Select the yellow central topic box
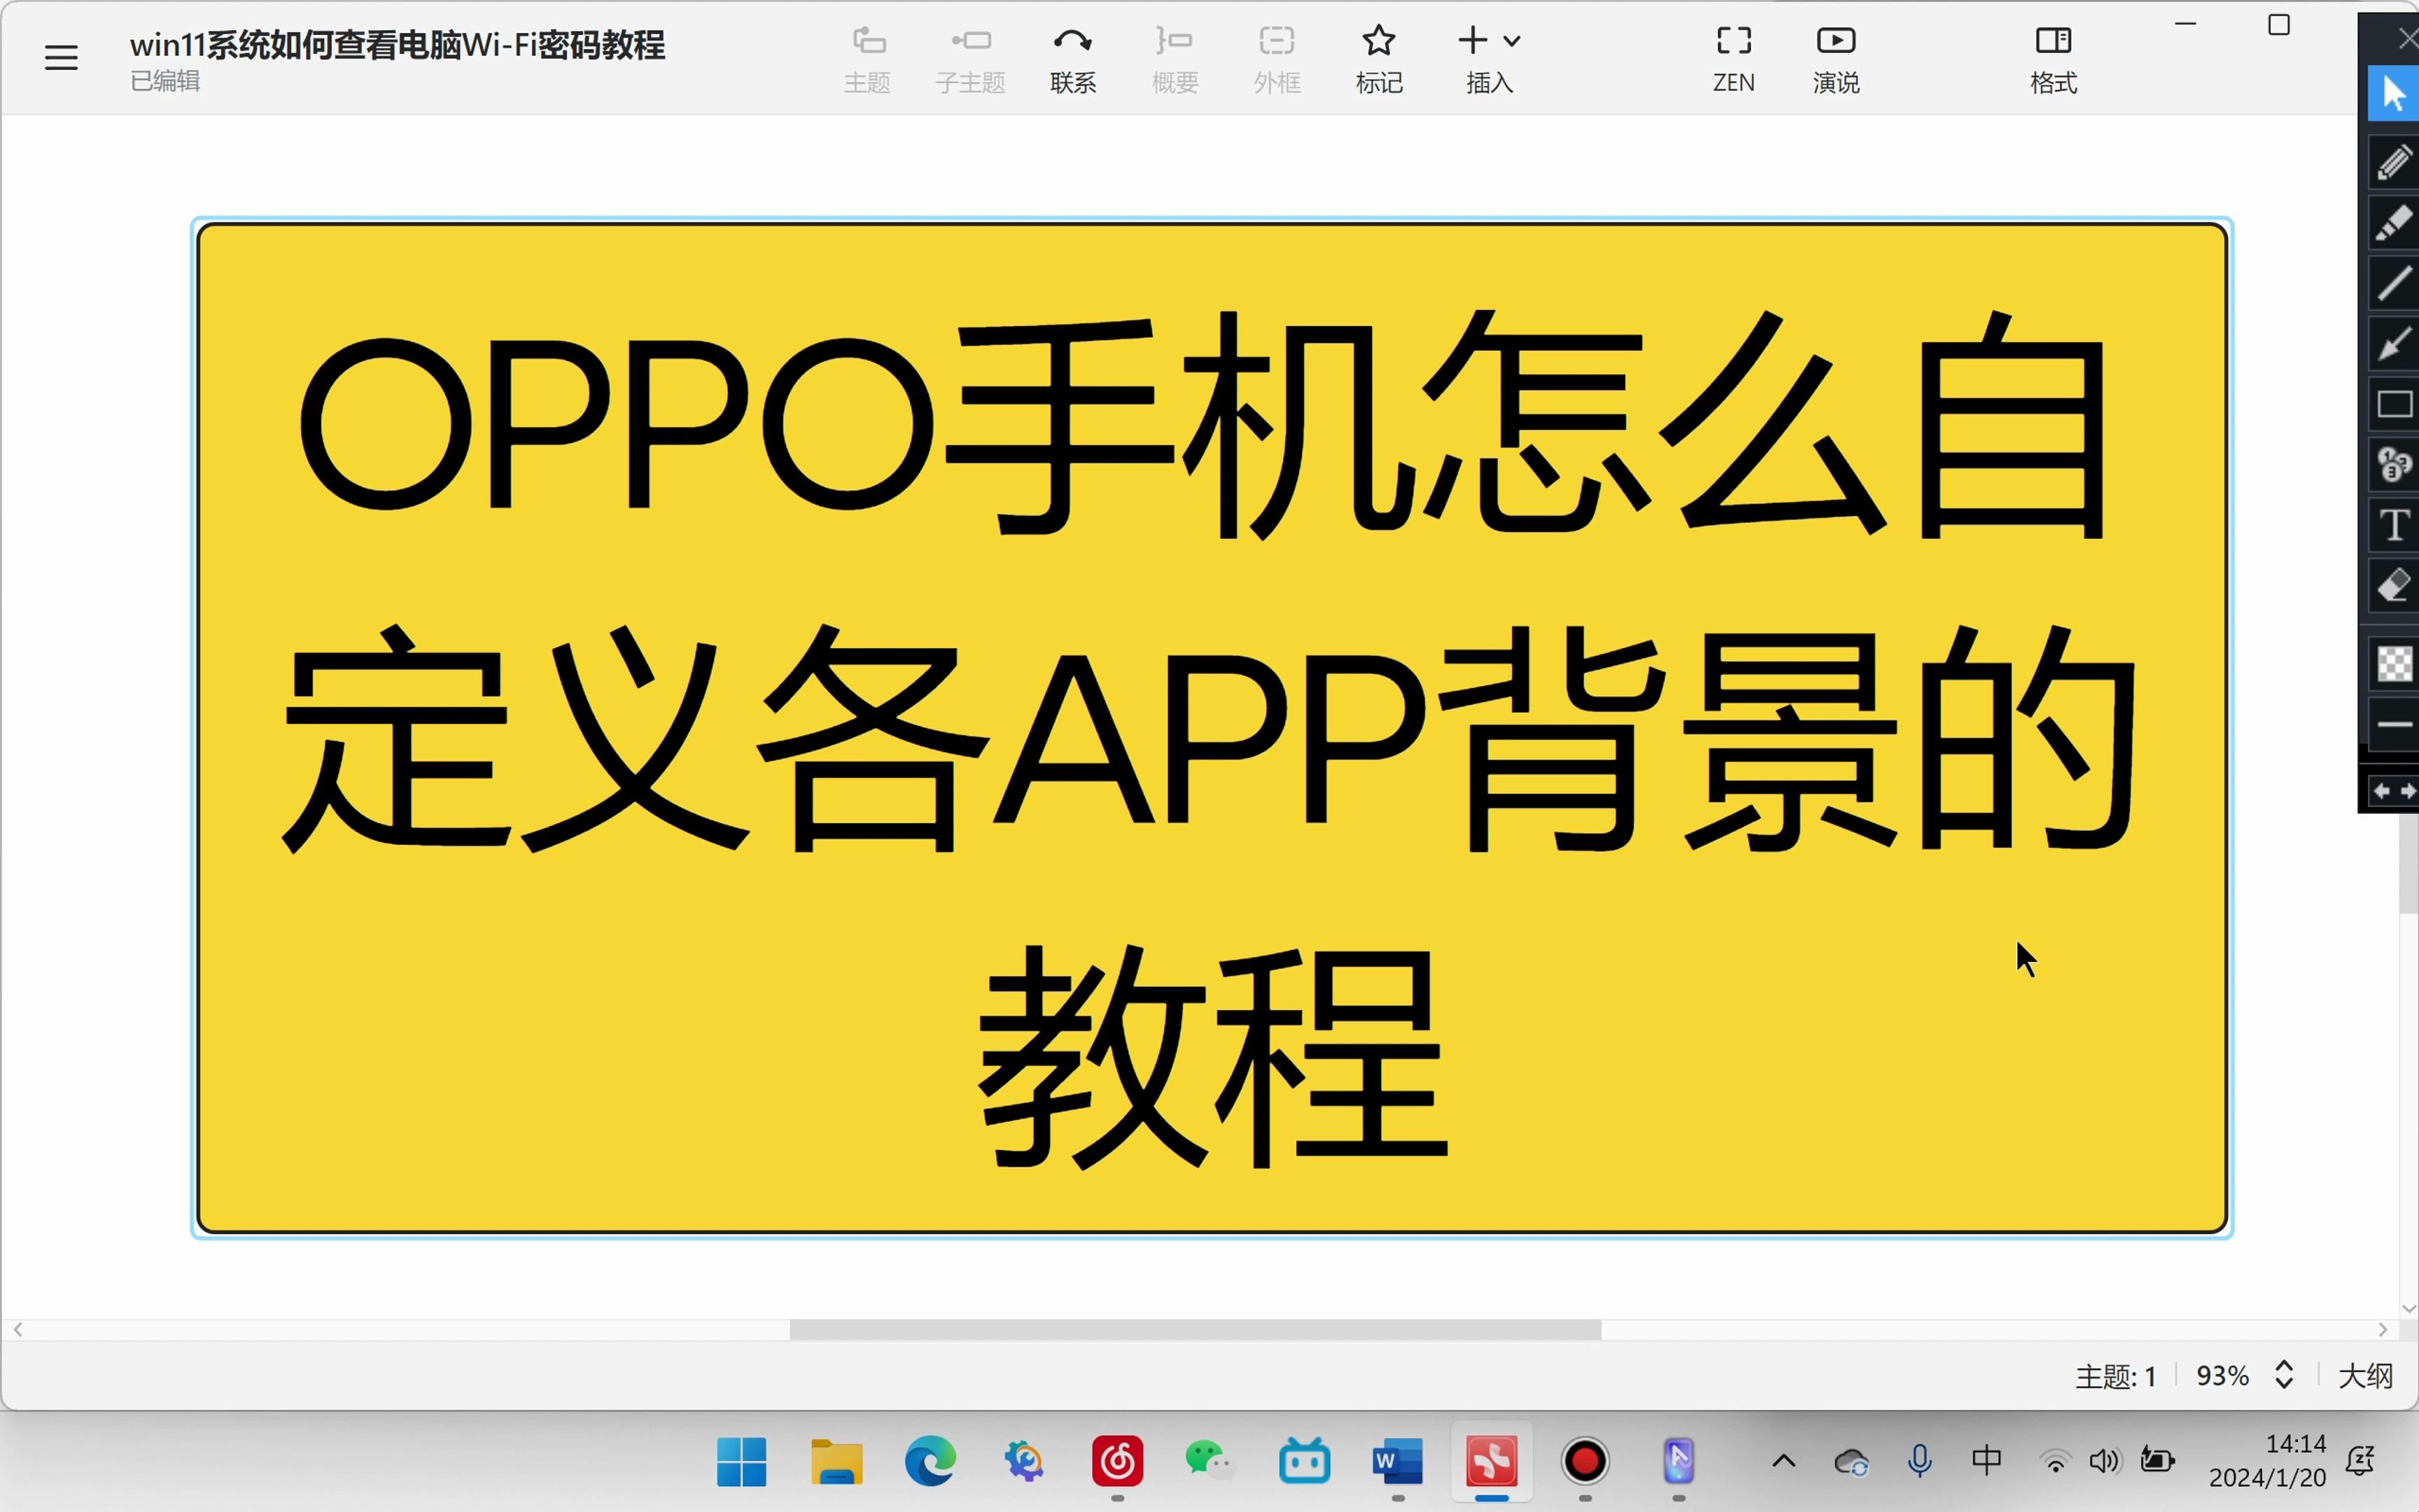The height and width of the screenshot is (1512, 2419). [x=1212, y=728]
